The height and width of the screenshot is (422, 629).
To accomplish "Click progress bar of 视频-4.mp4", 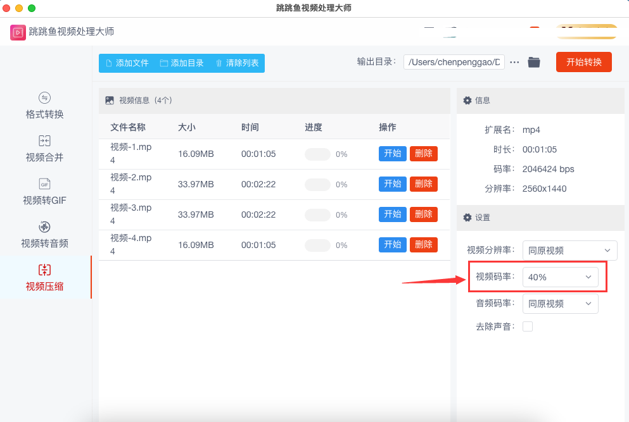I will 317,245.
